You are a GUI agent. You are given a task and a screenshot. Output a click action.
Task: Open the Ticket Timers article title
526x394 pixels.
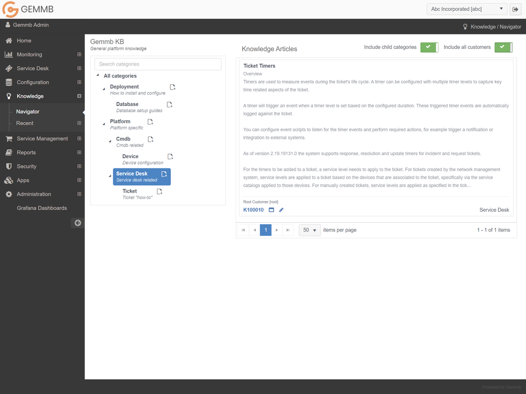tap(259, 66)
